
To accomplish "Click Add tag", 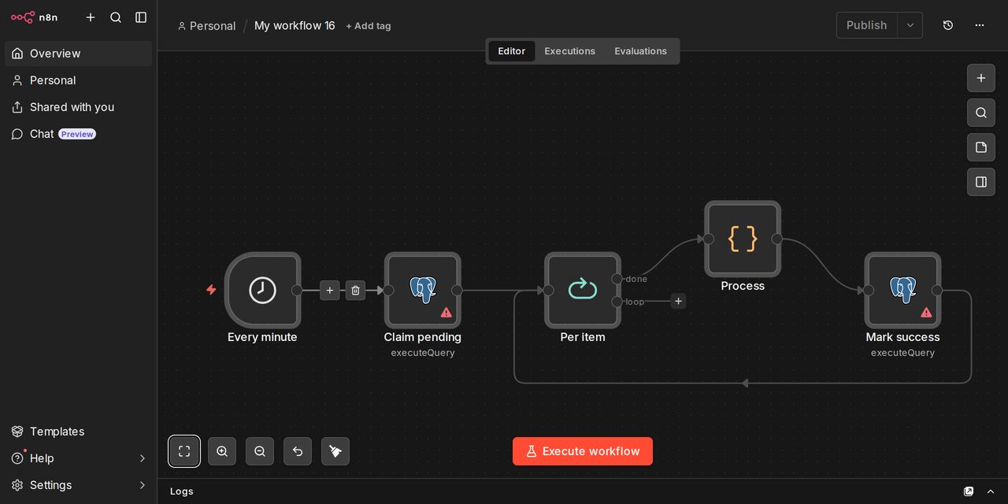I will 369,26.
